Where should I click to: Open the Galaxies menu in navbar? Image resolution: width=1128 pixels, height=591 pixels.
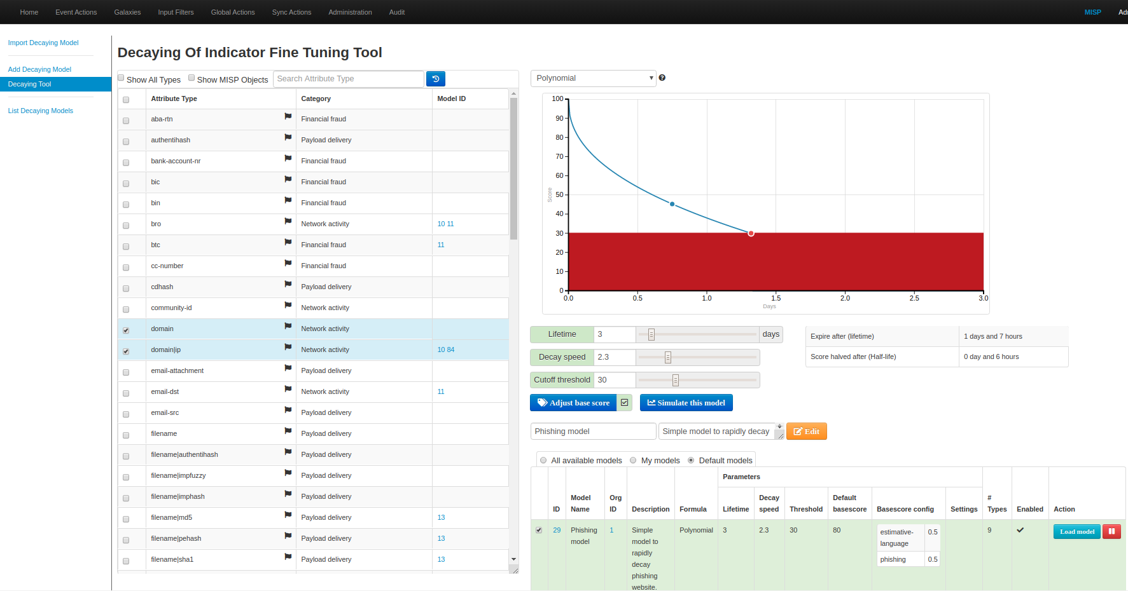pyautogui.click(x=127, y=12)
